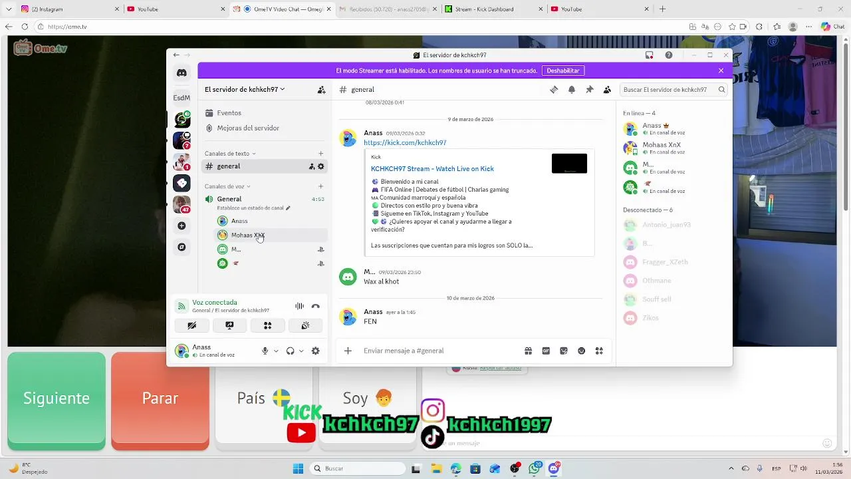Screen dimensions: 851x479
Task: Dismiss the streamer mode banner
Action: point(721,71)
